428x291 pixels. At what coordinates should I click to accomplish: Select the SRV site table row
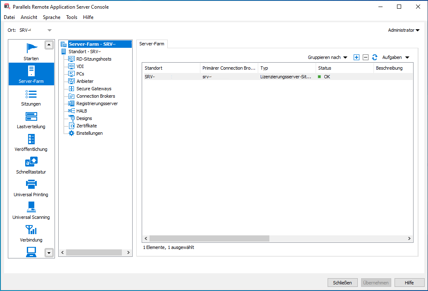pos(278,77)
